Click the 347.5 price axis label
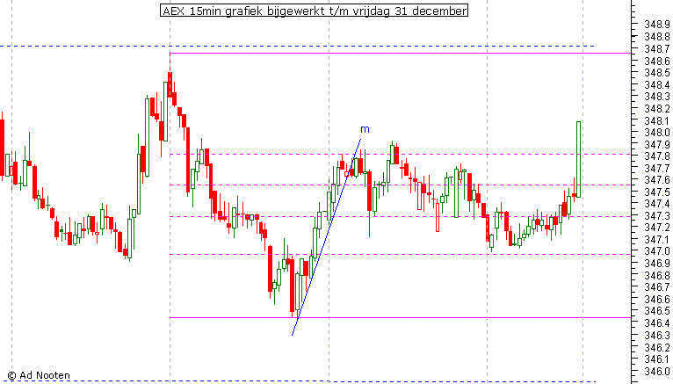673x384 pixels. point(656,192)
